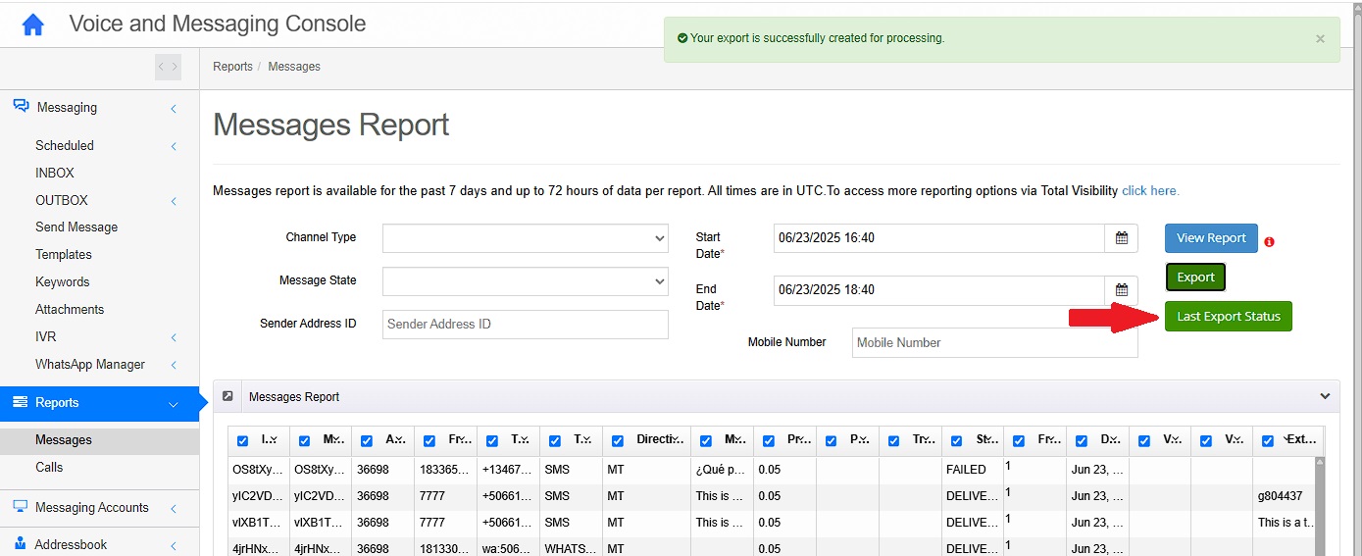
Task: Toggle sidebar with the arrows icon
Action: [x=169, y=67]
